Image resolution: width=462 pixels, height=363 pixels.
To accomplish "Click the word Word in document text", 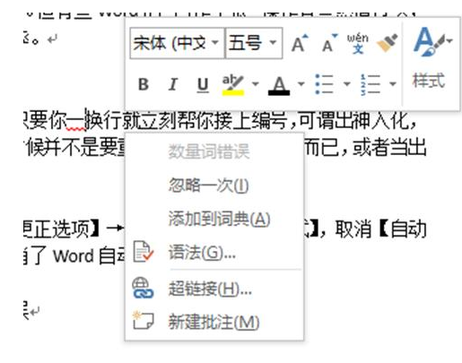I will pos(73,256).
